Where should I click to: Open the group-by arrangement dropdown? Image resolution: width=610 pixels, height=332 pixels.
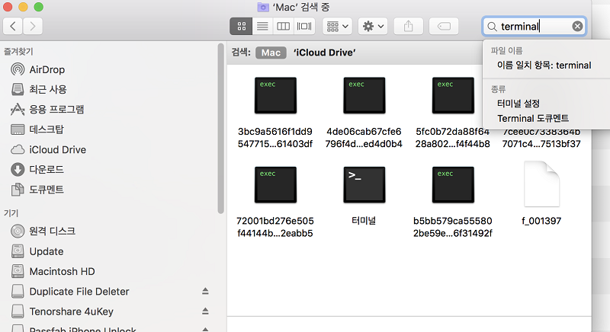(337, 26)
